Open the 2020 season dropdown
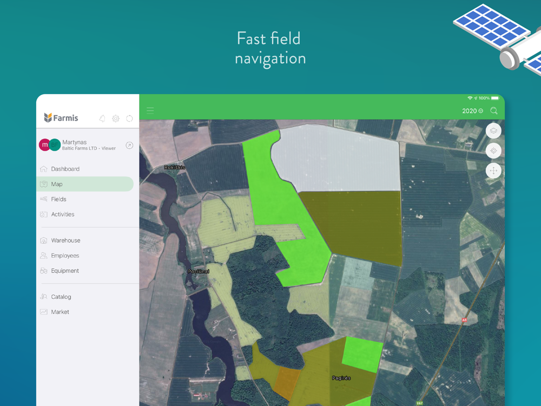This screenshot has width=541, height=406. point(472,111)
